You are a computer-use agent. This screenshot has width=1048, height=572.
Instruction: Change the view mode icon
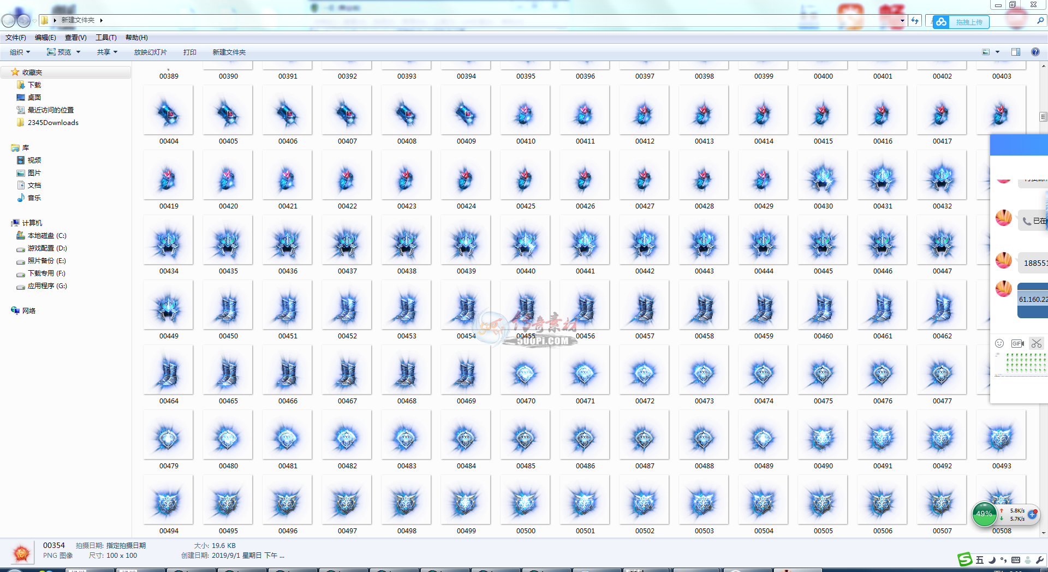(x=986, y=52)
